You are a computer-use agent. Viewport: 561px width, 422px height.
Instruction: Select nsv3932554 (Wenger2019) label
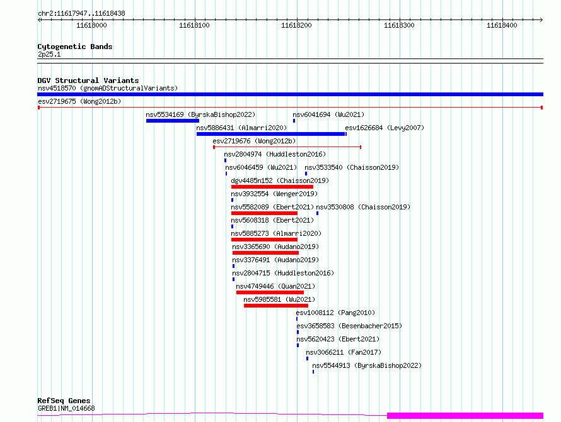tap(274, 194)
